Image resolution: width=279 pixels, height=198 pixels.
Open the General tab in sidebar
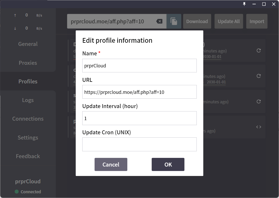coord(28,44)
